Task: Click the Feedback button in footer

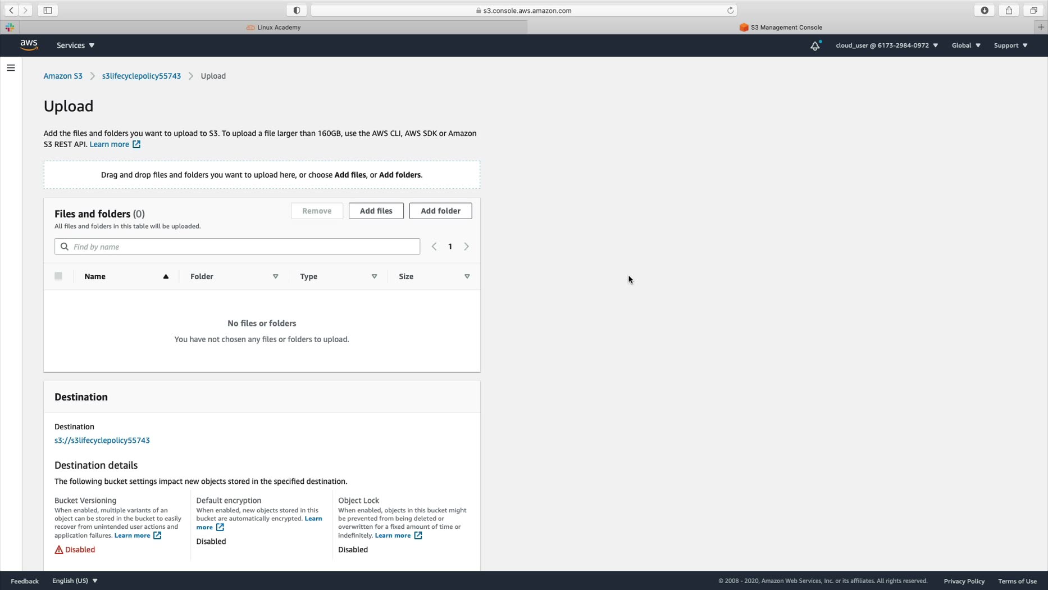Action: click(25, 581)
